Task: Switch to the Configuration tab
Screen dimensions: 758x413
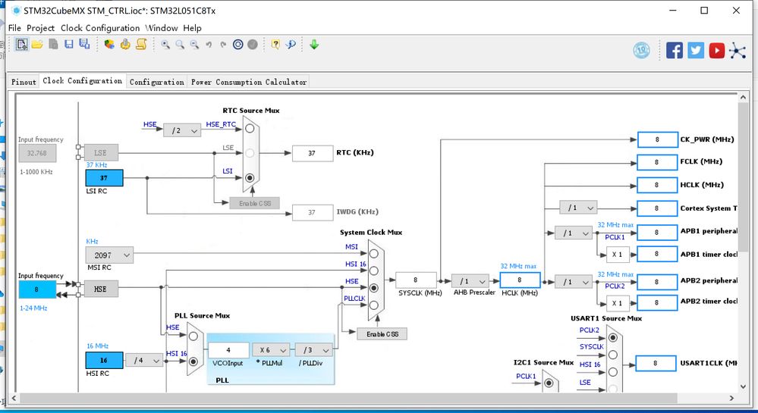Action: tap(156, 82)
